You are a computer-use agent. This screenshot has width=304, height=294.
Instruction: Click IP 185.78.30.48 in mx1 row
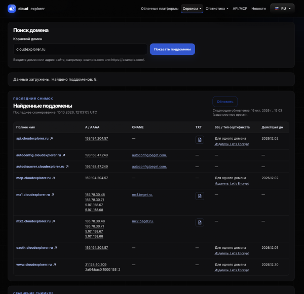pos(95,194)
